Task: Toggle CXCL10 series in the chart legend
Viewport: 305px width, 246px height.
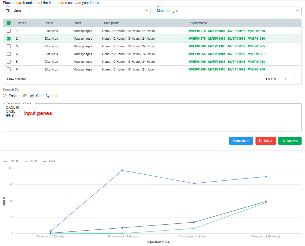Action: click(x=11, y=161)
